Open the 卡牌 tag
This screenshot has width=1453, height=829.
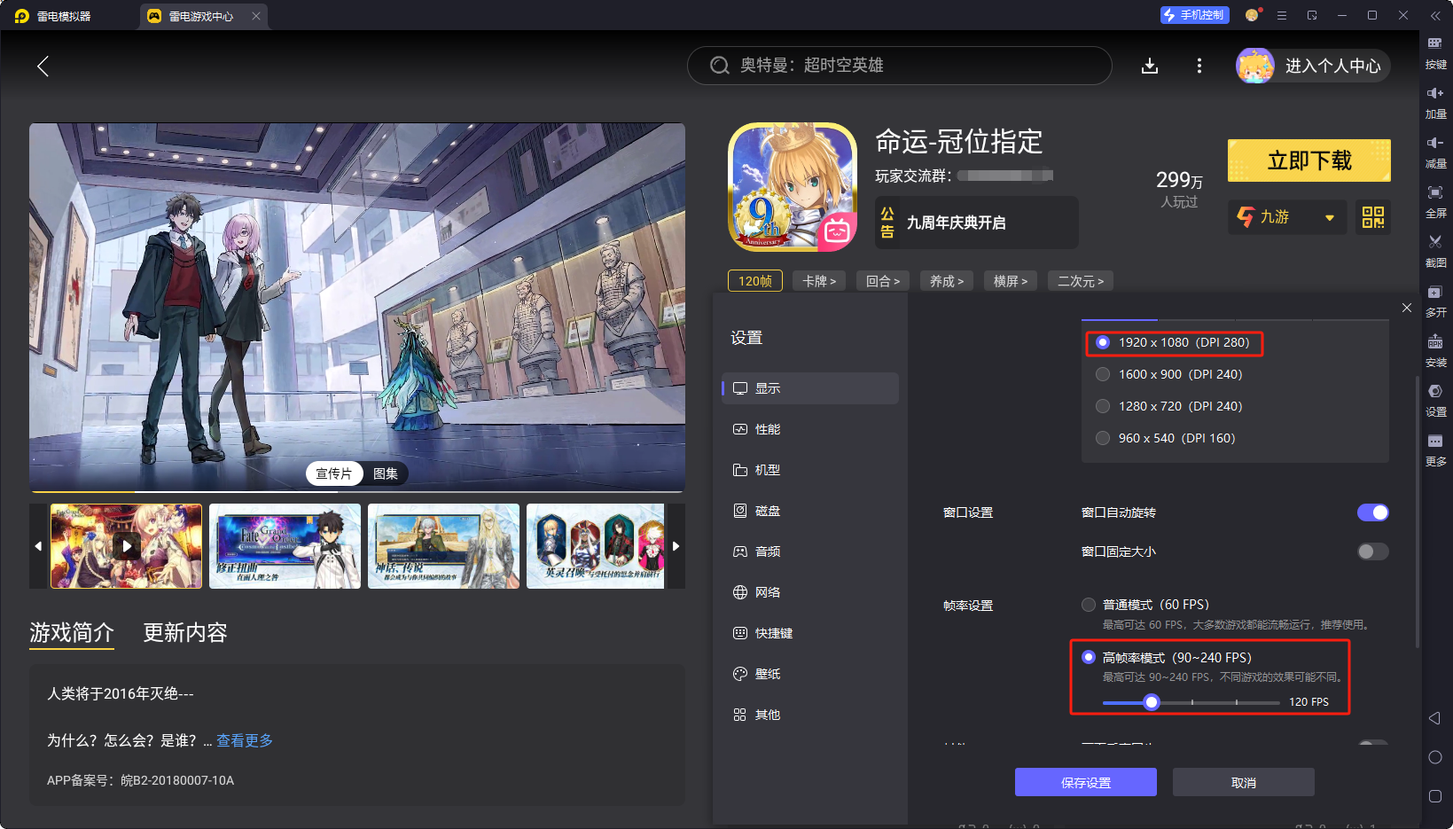(x=819, y=281)
